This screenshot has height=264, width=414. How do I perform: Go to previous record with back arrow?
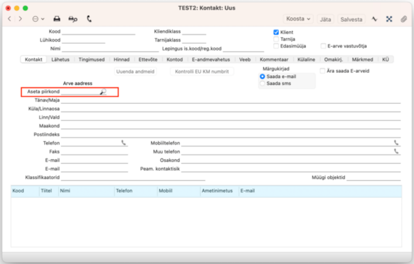coord(10,19)
